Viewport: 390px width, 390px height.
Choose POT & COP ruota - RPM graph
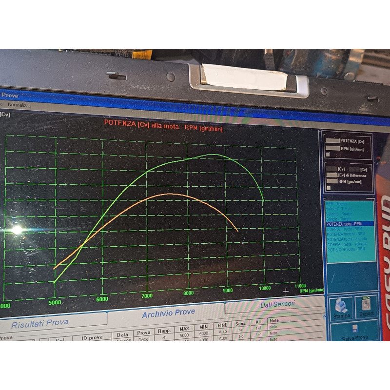(x=346, y=249)
